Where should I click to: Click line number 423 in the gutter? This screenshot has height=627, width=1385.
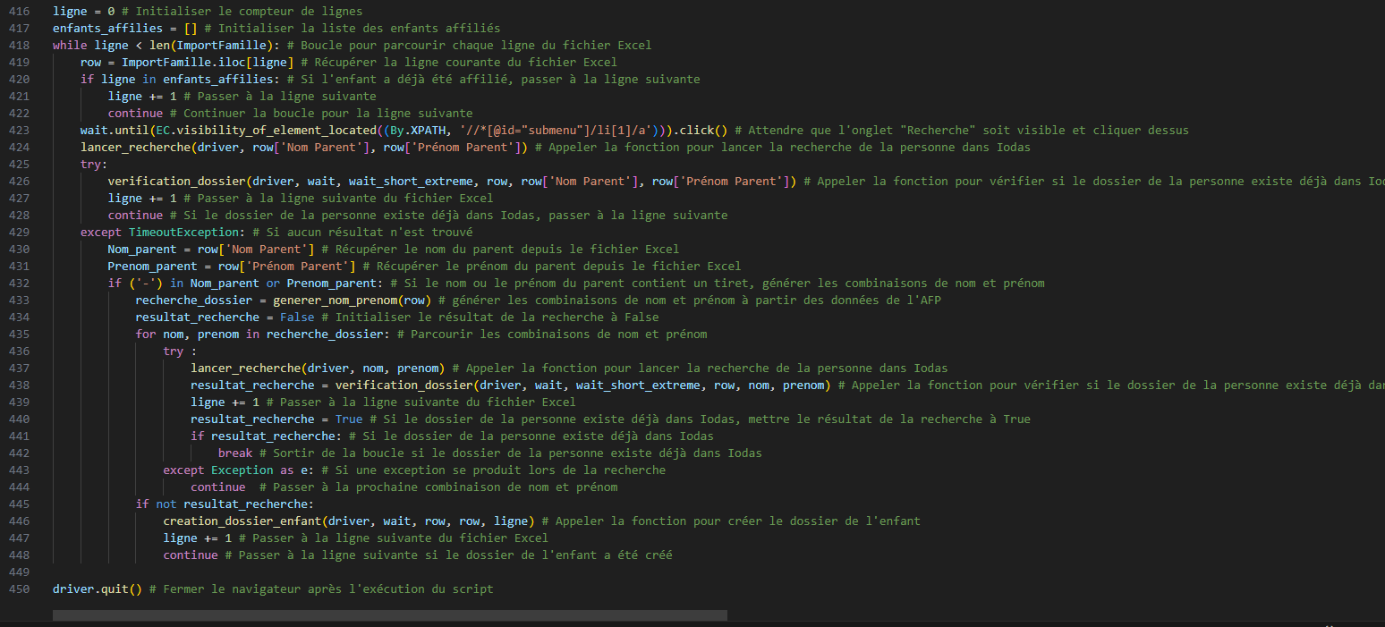pyautogui.click(x=25, y=130)
